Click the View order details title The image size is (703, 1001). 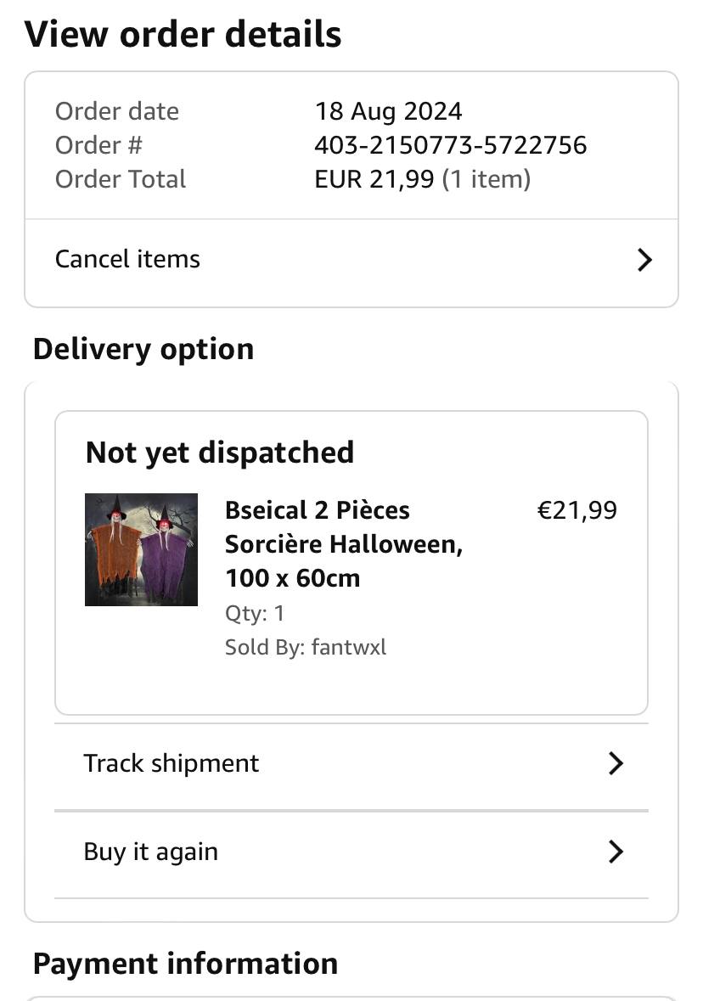(183, 35)
